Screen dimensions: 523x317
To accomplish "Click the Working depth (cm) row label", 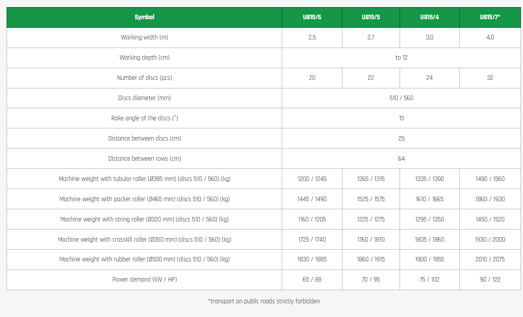I will [x=144, y=58].
